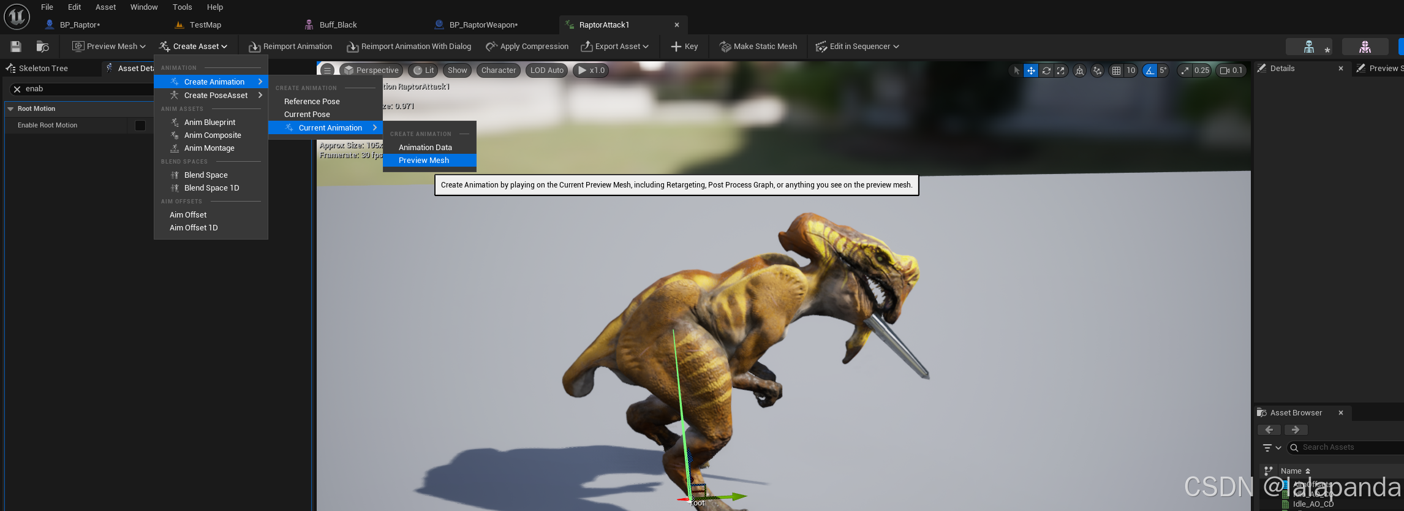
Task: Open the Skeleton editor mode button
Action: (1309, 47)
